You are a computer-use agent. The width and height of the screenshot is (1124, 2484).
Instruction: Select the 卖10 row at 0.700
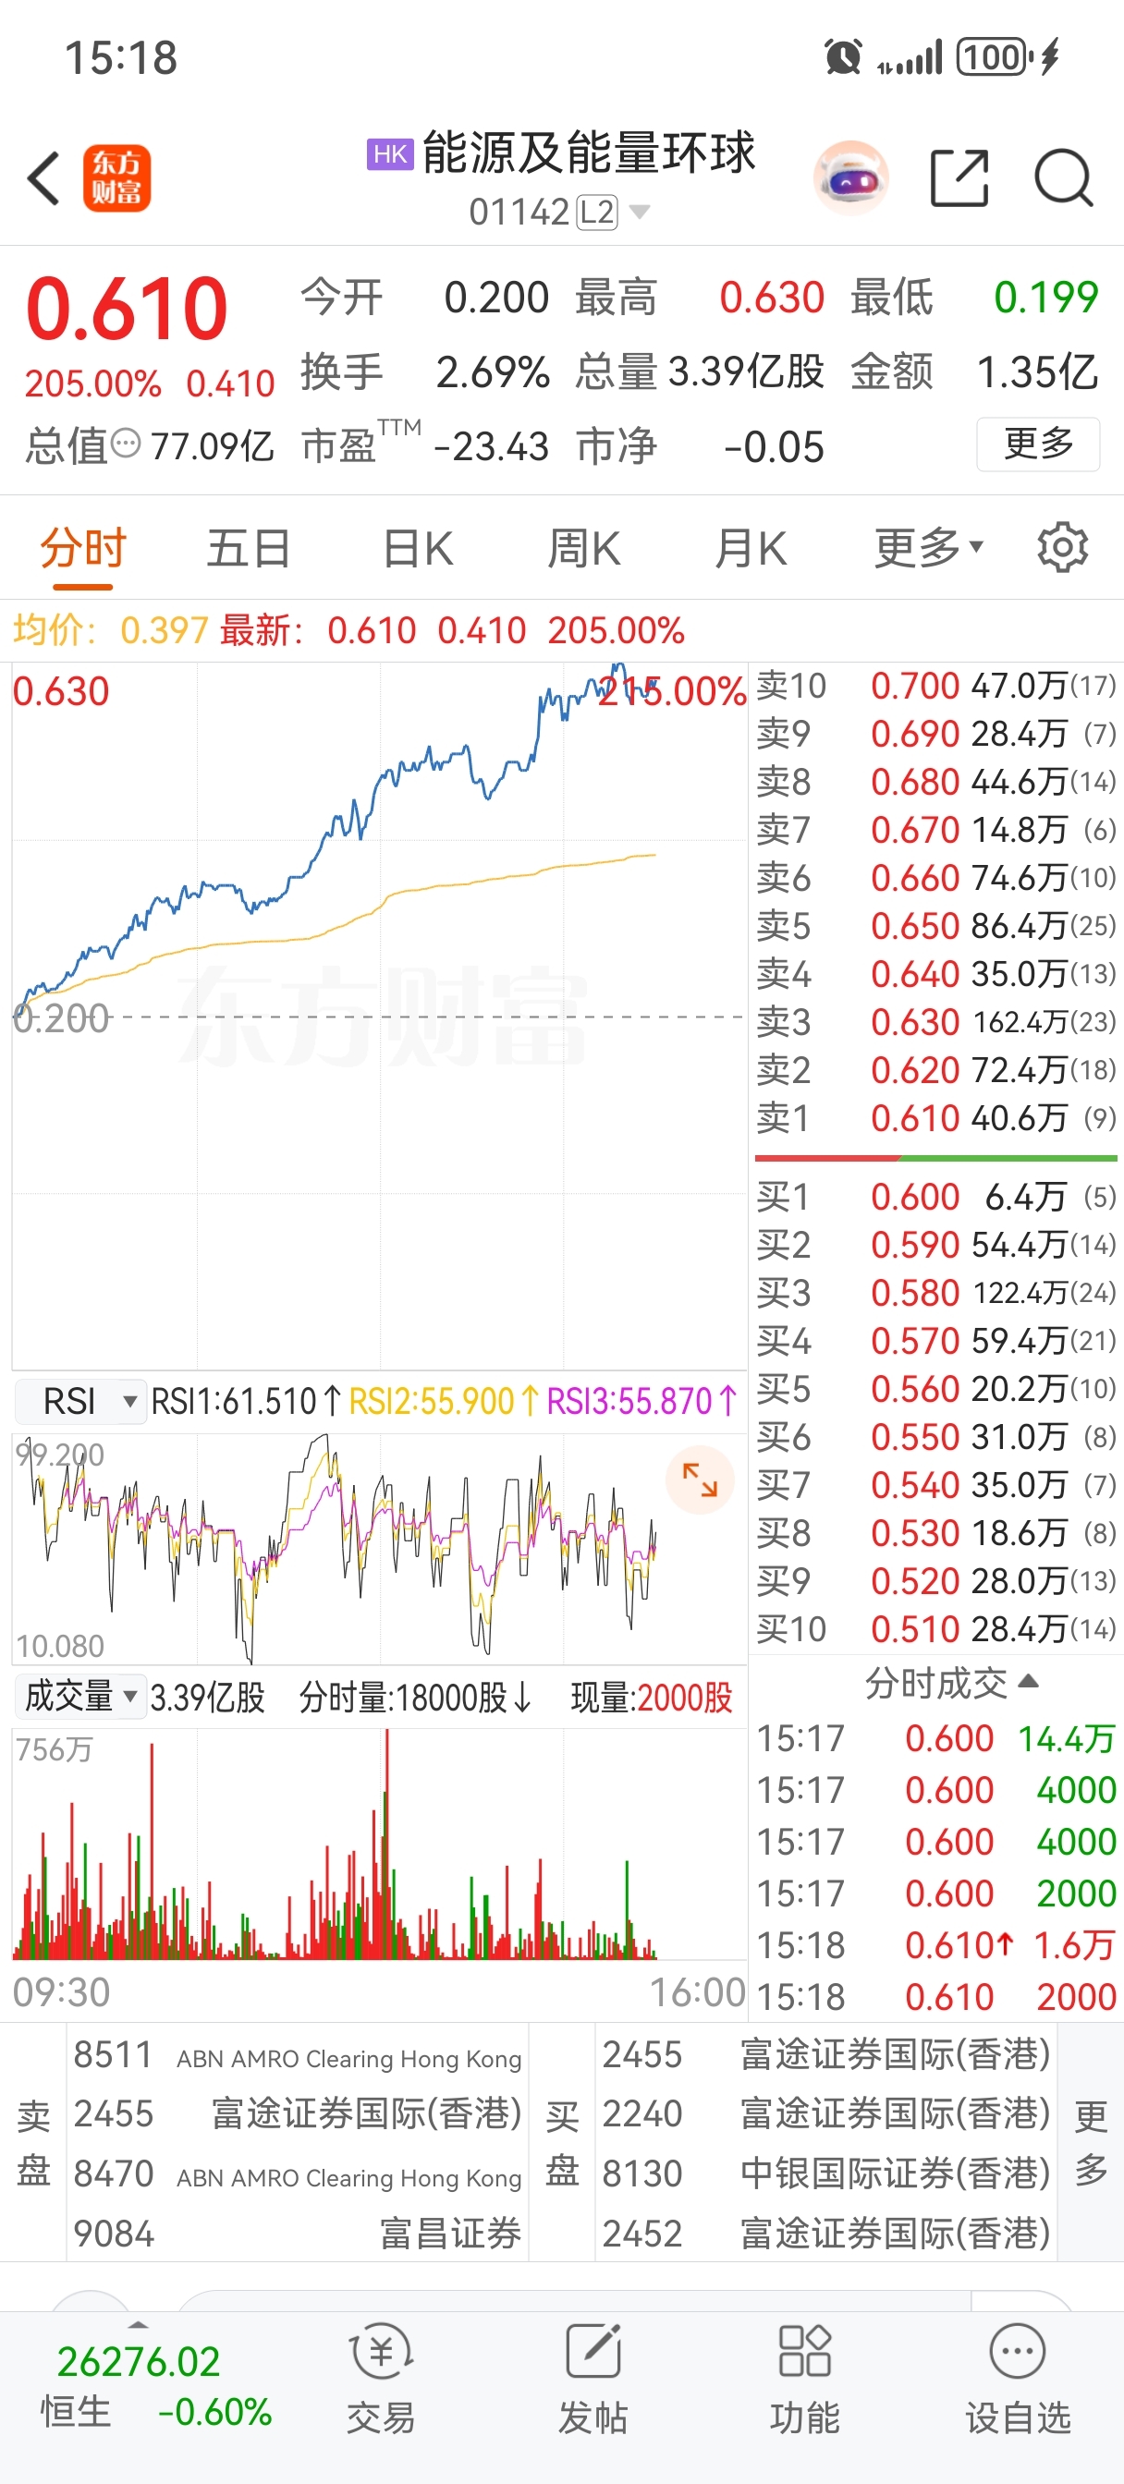coord(935,686)
